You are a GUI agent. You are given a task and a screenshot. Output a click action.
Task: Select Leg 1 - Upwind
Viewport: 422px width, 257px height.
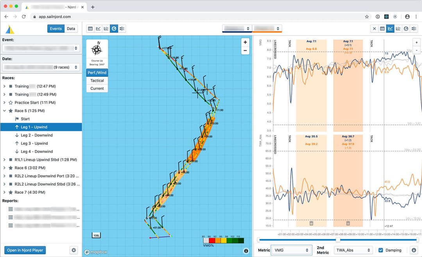[x=41, y=127]
